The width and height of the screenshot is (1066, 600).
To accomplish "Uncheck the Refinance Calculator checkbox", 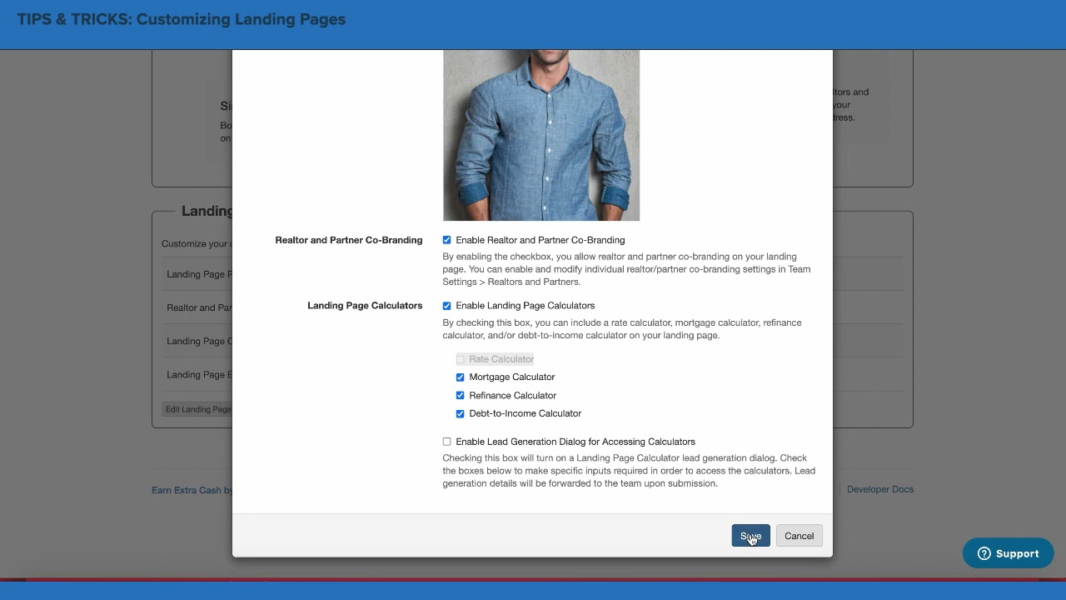I will point(460,396).
